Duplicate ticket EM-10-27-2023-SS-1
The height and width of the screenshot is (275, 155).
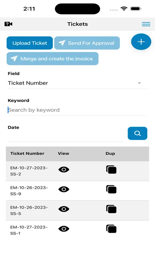[111, 229]
